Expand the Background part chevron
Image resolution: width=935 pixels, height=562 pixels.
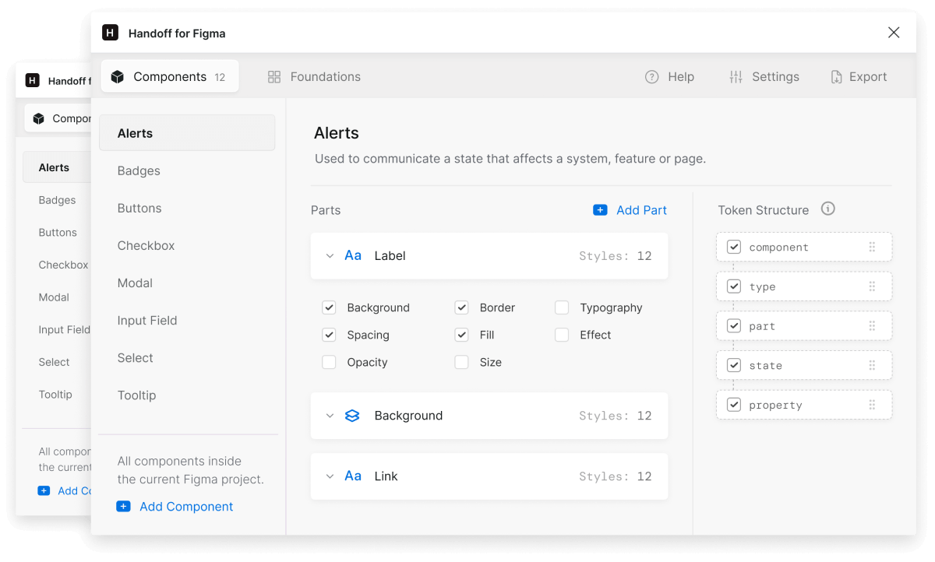click(330, 416)
